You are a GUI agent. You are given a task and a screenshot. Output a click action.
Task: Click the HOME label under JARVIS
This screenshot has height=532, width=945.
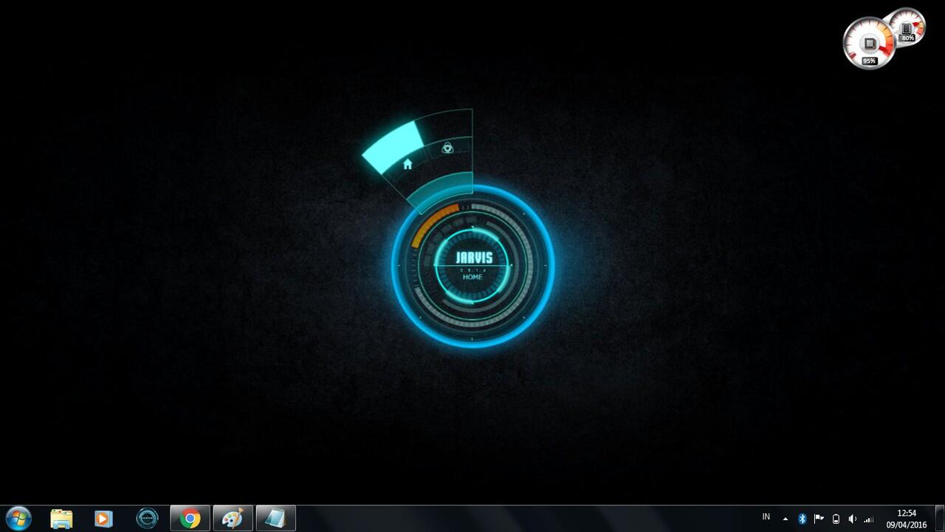[x=472, y=277]
